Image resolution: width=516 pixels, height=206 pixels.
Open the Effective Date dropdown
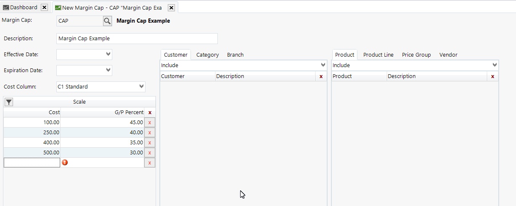pos(108,54)
